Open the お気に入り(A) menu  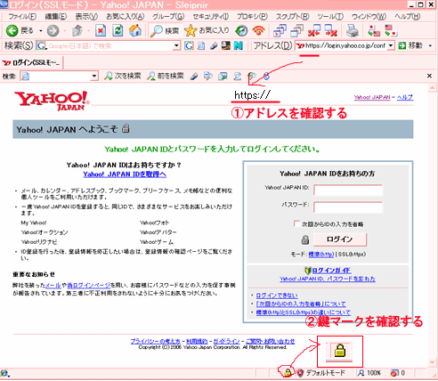coord(125,16)
